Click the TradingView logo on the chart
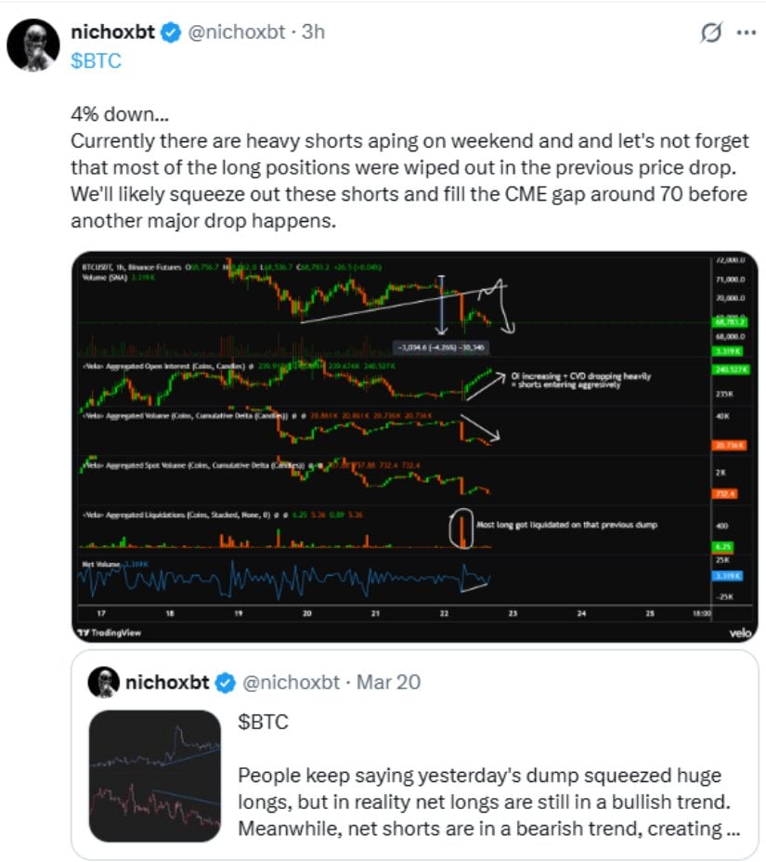The width and height of the screenshot is (766, 862). click(110, 632)
